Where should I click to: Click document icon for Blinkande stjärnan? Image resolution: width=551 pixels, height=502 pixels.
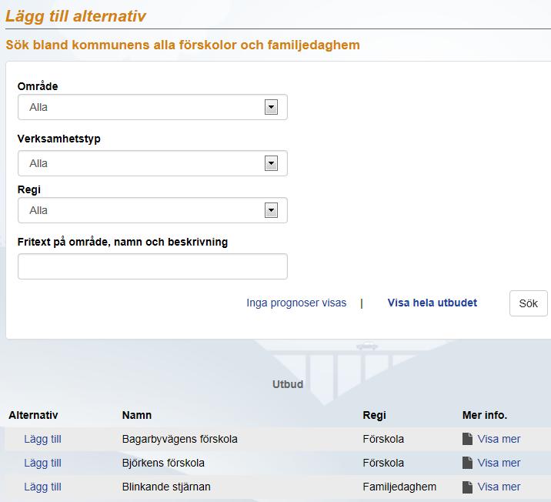pyautogui.click(x=467, y=487)
